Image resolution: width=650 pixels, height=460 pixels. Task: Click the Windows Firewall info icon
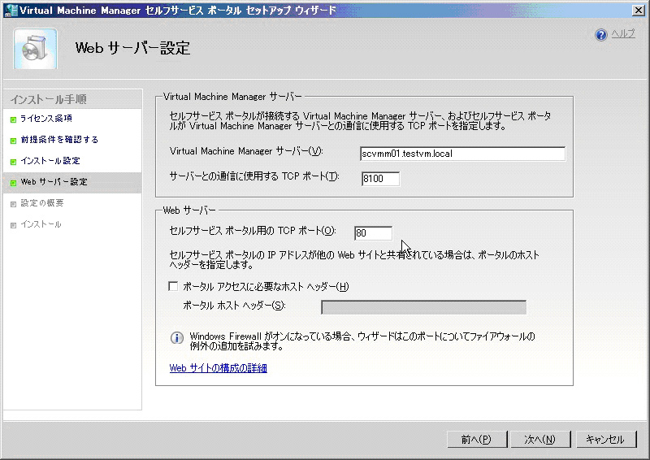(x=176, y=338)
